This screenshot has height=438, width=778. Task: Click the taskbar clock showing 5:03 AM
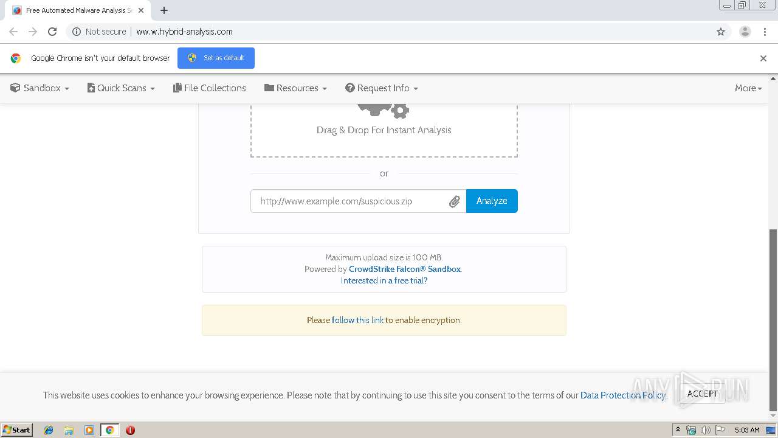747,430
